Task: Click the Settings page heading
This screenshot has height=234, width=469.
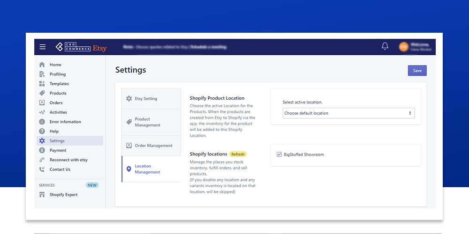Action: pyautogui.click(x=131, y=70)
